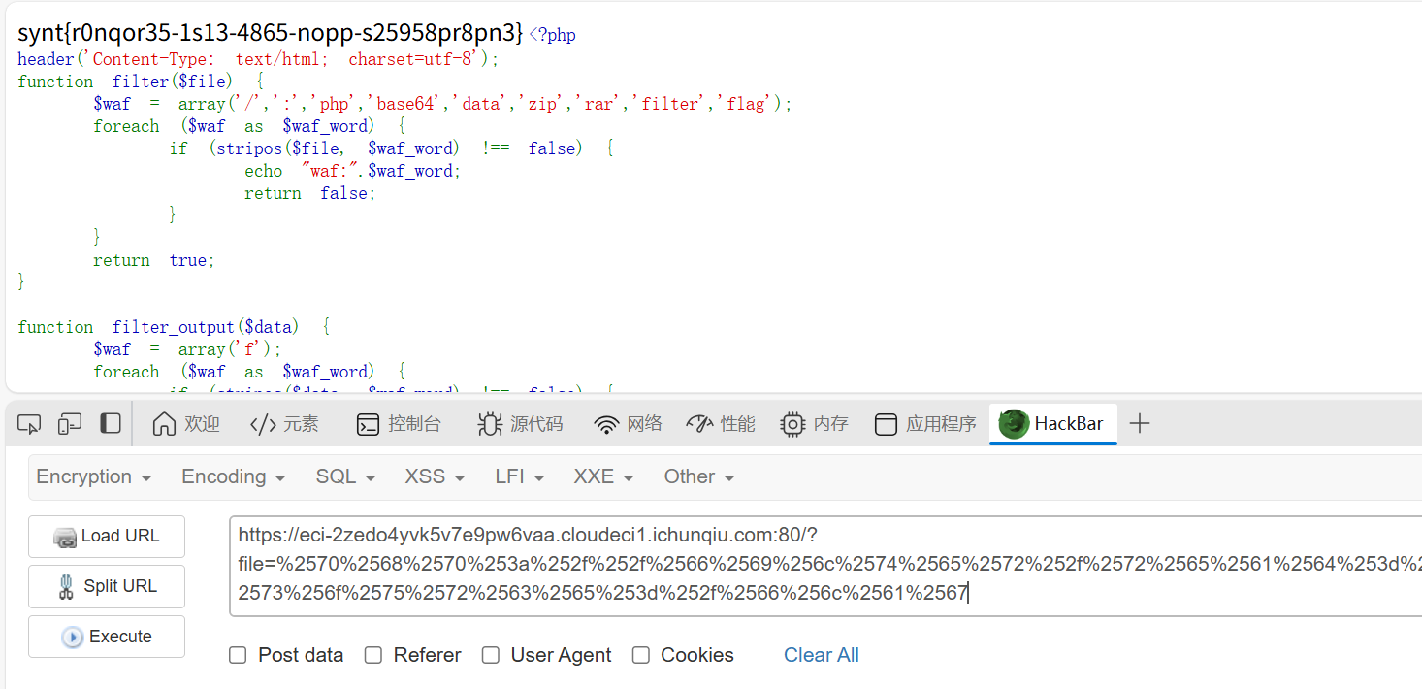
Task: Click the Split URL button
Action: click(107, 586)
